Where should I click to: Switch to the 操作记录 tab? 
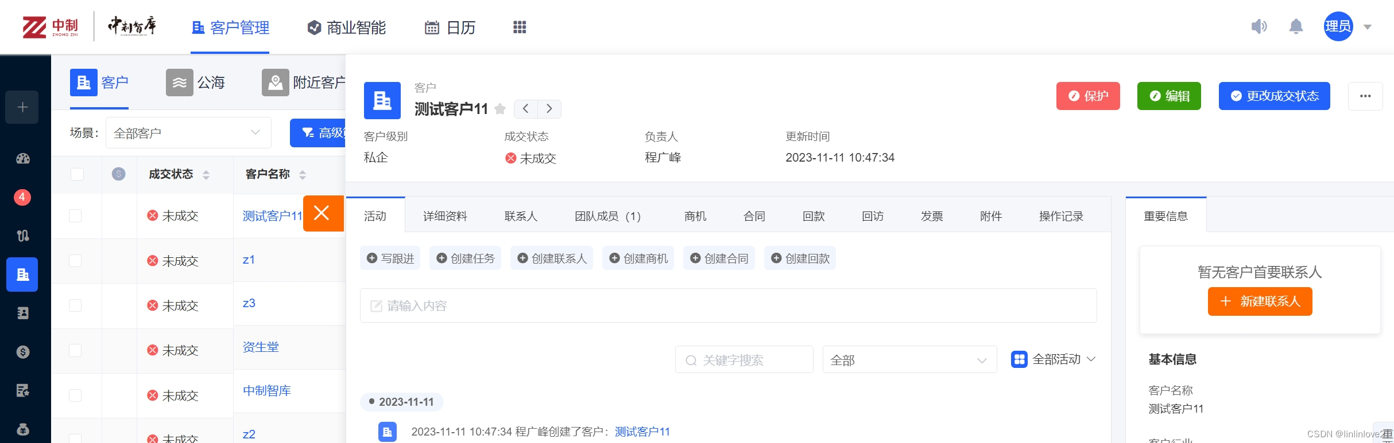point(1061,216)
